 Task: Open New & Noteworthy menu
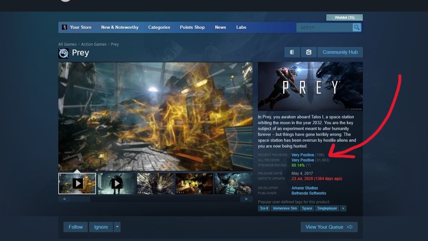[x=119, y=27]
